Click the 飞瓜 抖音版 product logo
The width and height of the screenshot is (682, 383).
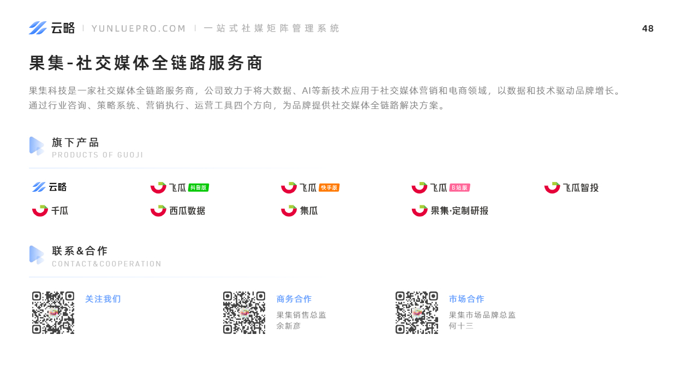coord(180,187)
